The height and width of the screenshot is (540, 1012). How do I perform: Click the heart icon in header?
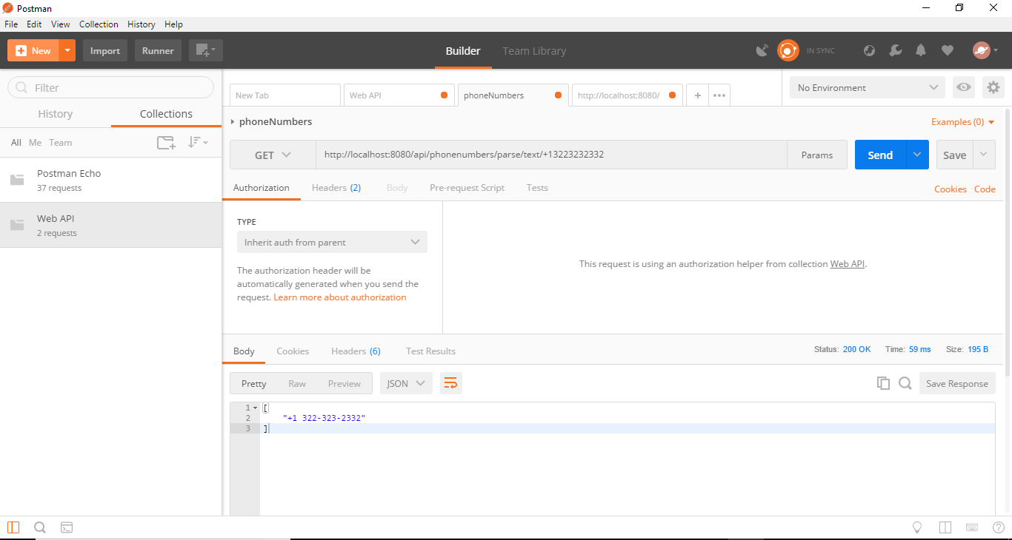pyautogui.click(x=947, y=50)
